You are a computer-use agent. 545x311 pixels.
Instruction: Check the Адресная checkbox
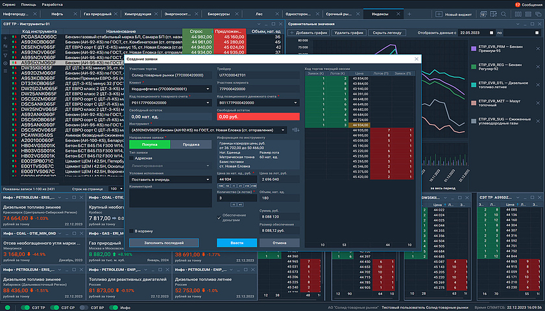132,157
